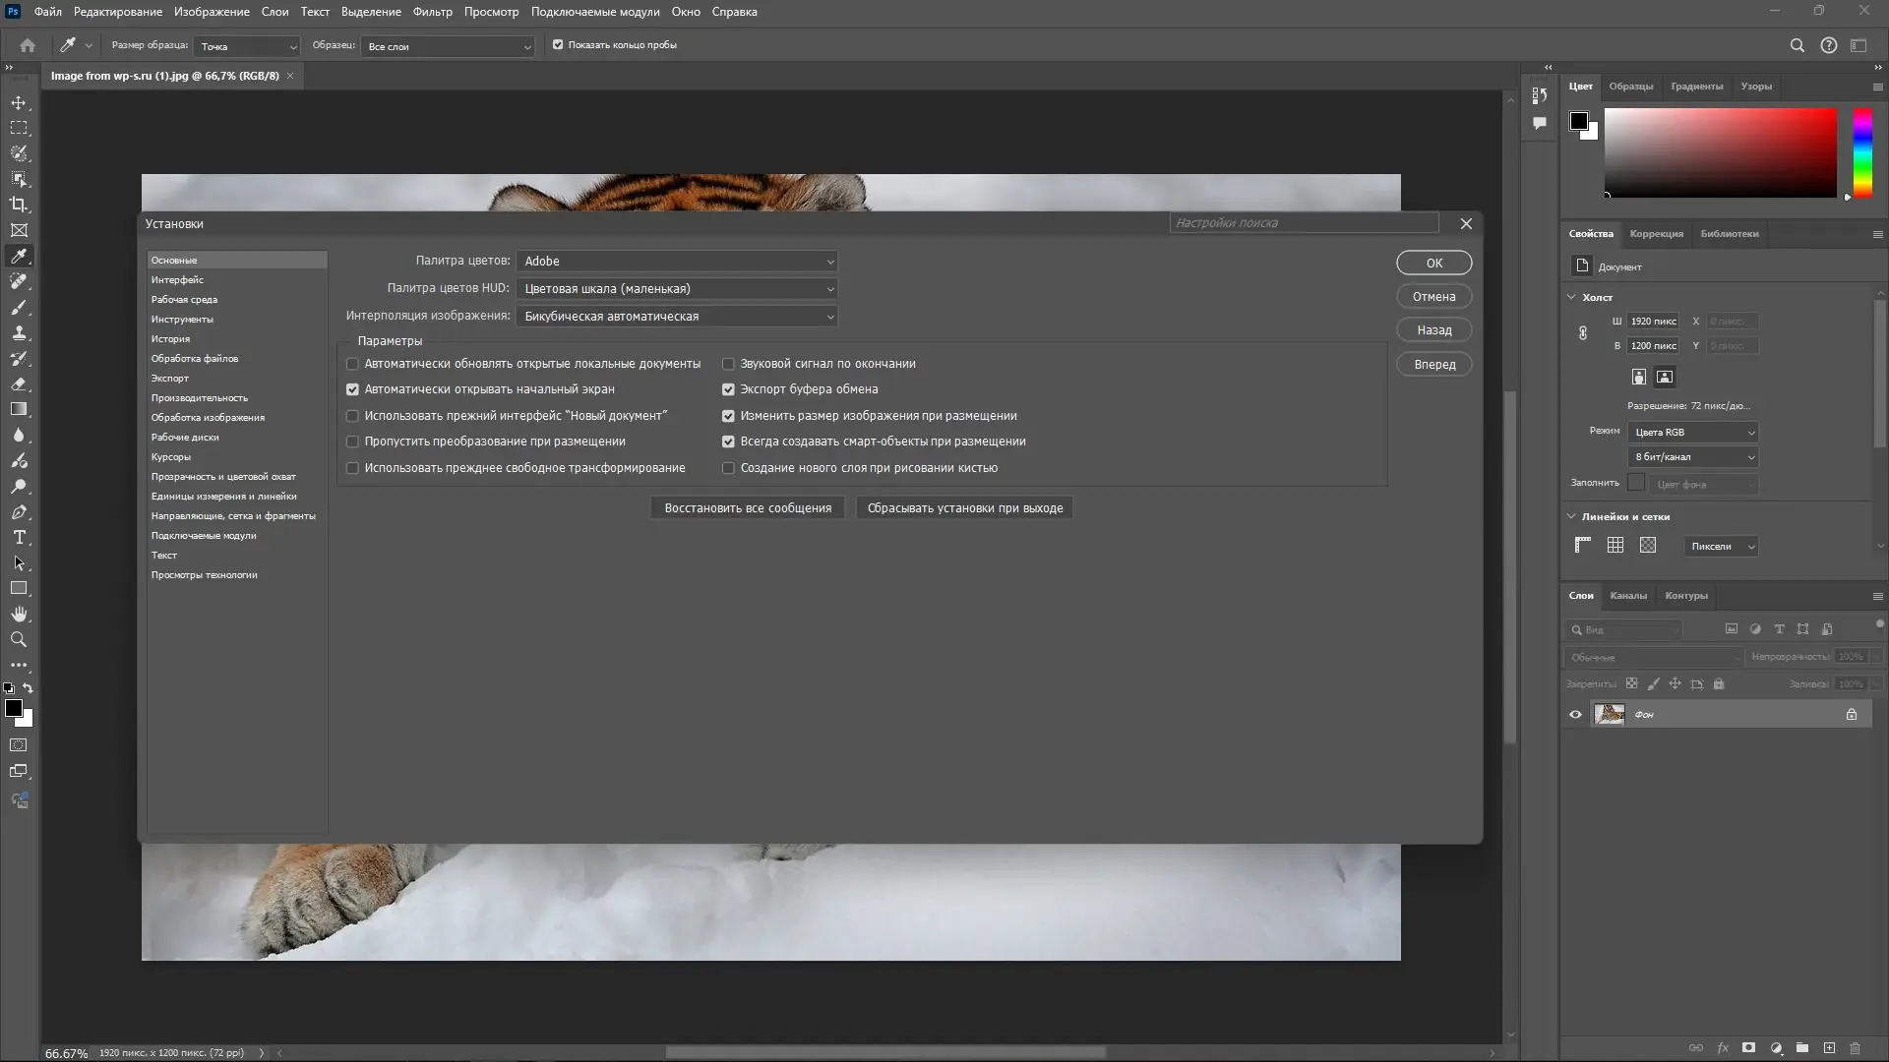Viewport: 1889px width, 1062px height.
Task: Click the grid icon under Линейки и сетки
Action: [x=1615, y=546]
